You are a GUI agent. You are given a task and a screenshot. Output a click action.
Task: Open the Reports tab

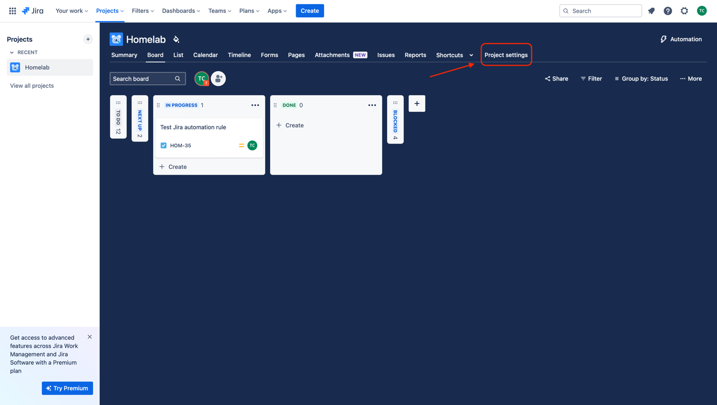[415, 55]
